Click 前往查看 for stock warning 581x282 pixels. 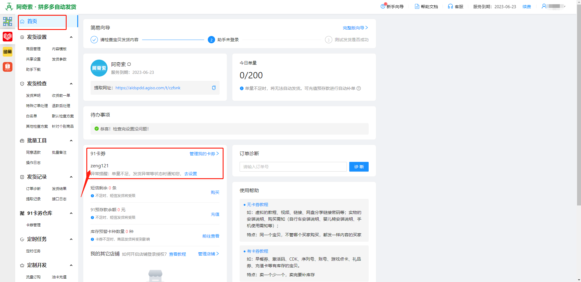[211, 236]
